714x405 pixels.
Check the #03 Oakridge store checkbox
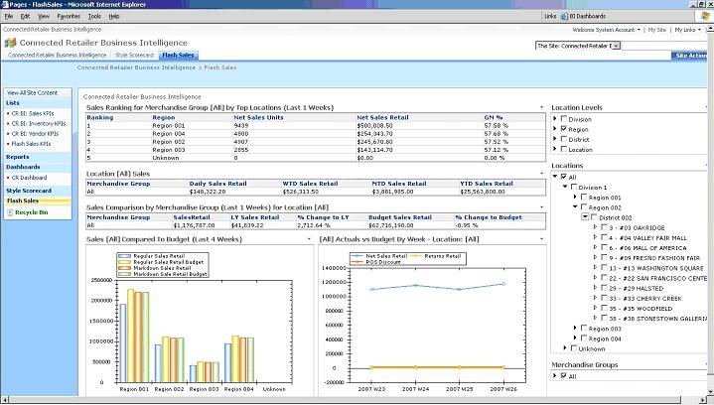point(604,227)
